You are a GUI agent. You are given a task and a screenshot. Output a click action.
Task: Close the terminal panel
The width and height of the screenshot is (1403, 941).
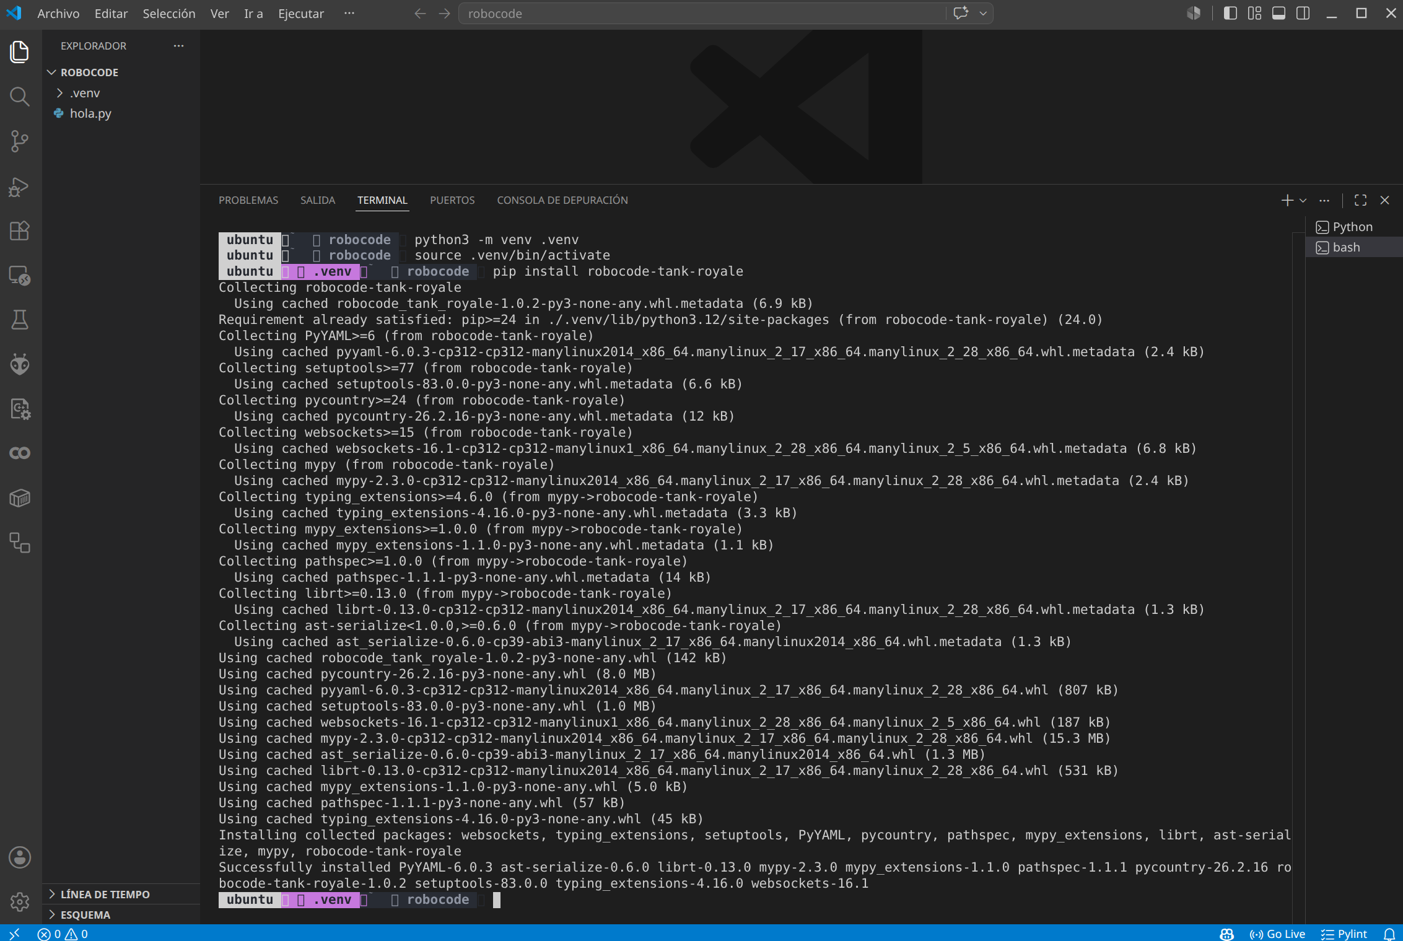[1384, 200]
